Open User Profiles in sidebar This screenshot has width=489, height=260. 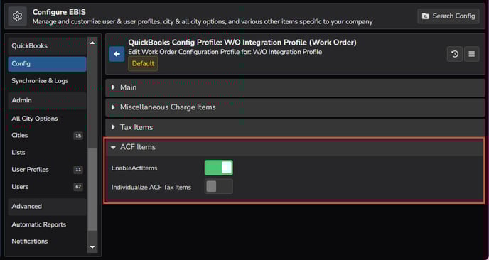(47, 170)
